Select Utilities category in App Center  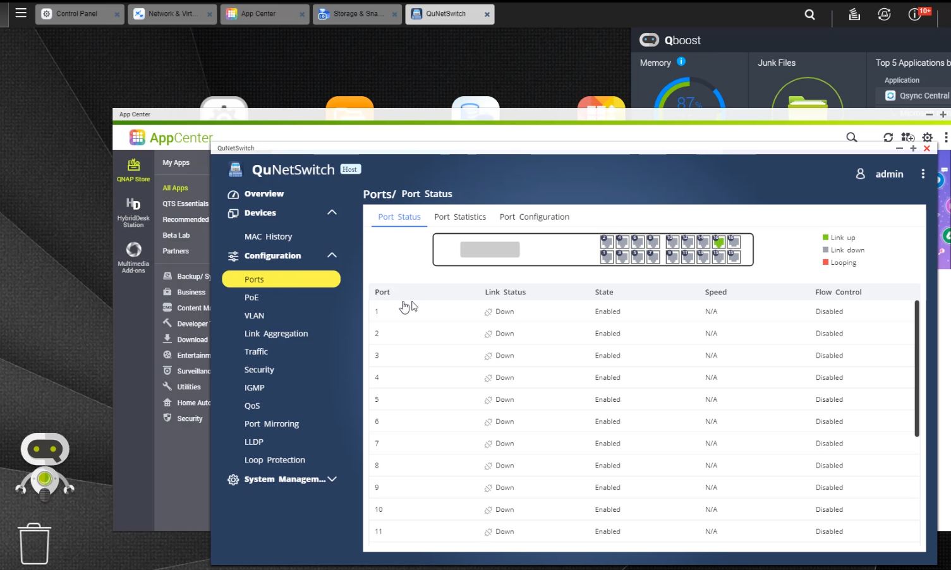(x=182, y=387)
